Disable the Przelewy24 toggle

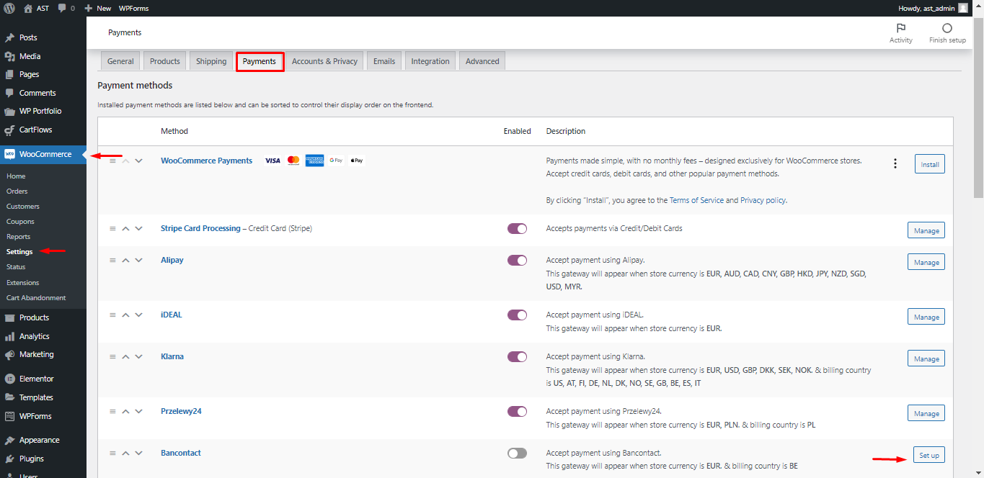coord(517,411)
